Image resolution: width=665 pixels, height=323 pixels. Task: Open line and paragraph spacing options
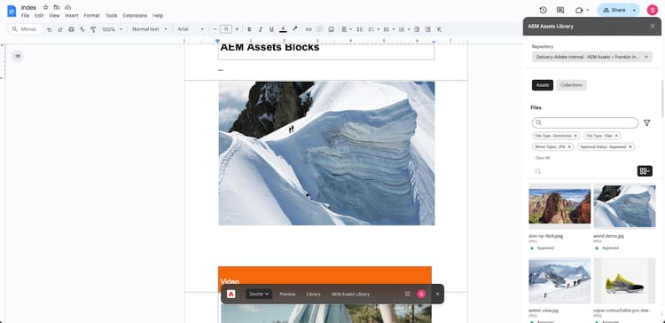click(x=360, y=29)
